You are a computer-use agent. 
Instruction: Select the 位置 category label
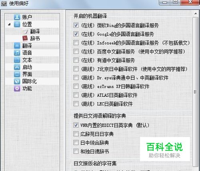[27, 24]
